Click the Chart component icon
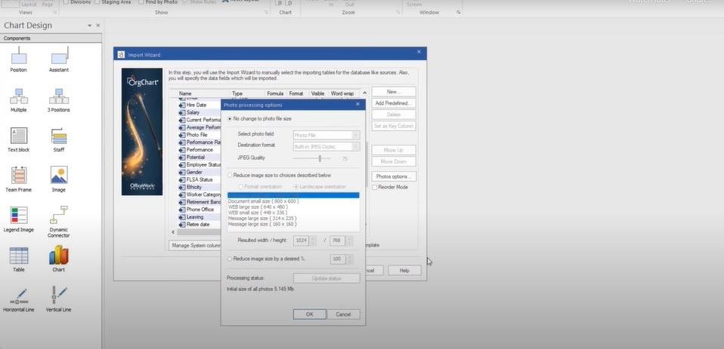The image size is (724, 349). click(58, 256)
